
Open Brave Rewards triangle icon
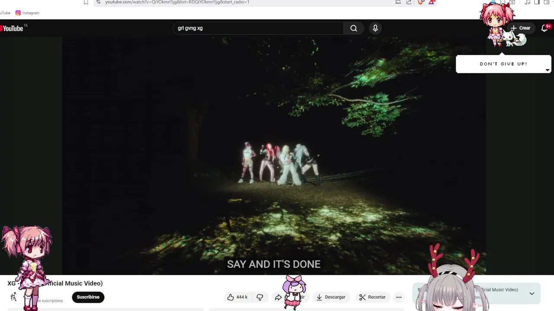(432, 2)
